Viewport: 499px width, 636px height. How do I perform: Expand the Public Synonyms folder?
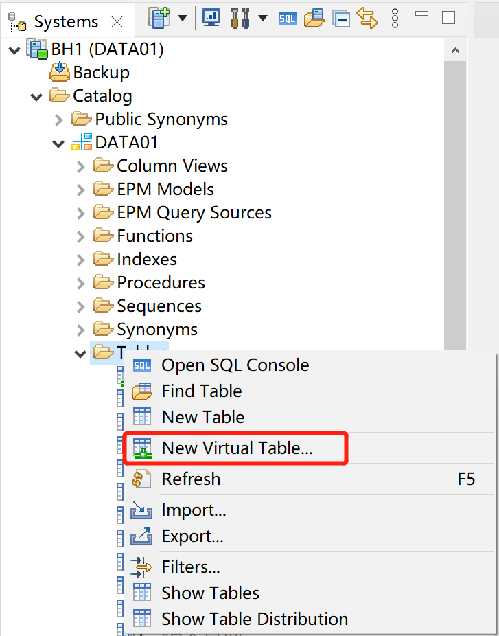tap(59, 120)
